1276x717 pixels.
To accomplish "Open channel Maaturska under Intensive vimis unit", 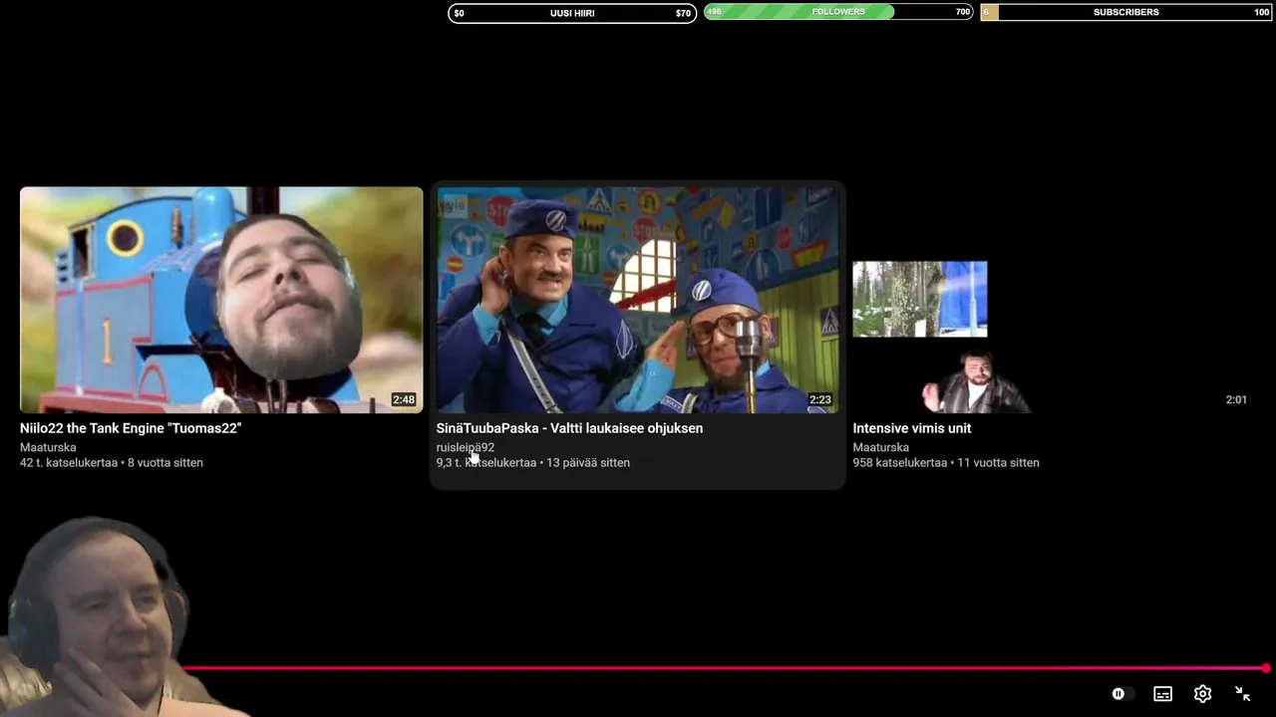I will click(880, 447).
